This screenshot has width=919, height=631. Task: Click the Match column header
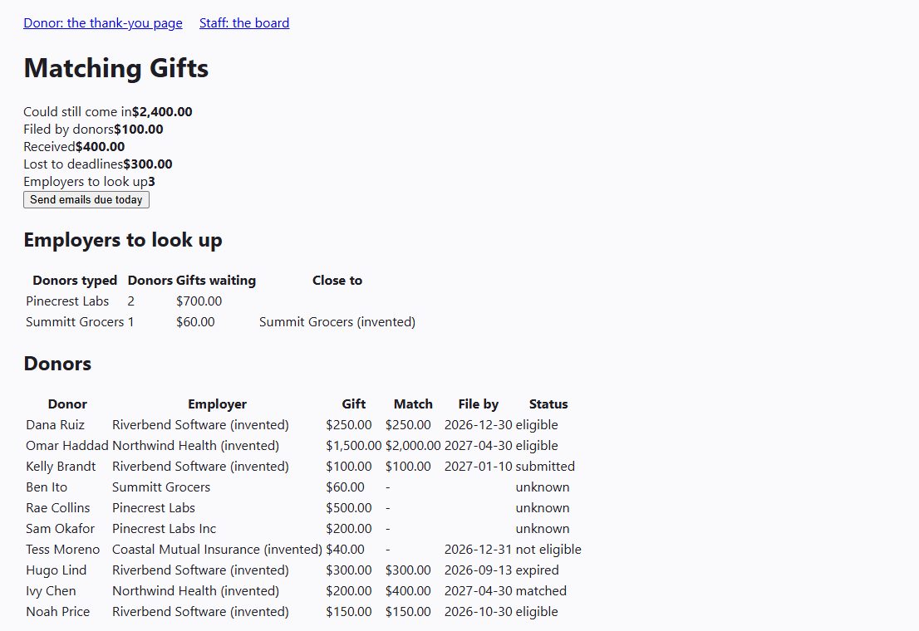[x=413, y=404]
